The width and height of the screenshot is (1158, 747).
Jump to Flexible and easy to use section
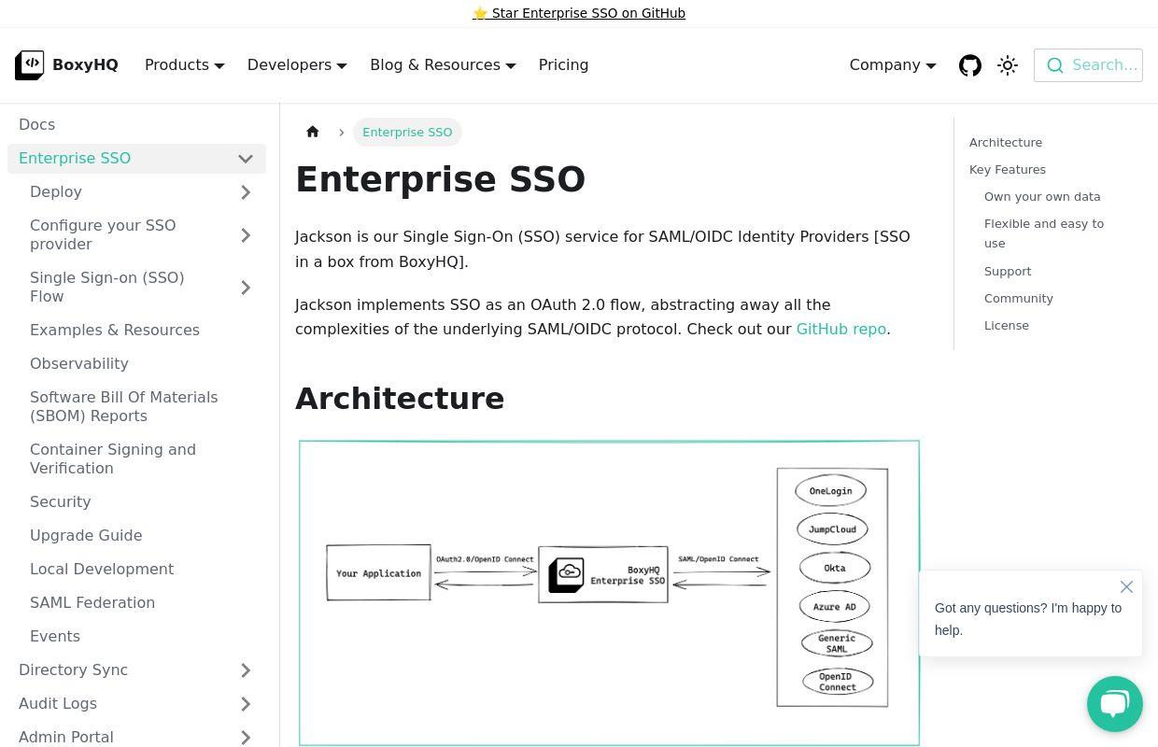[1044, 233]
